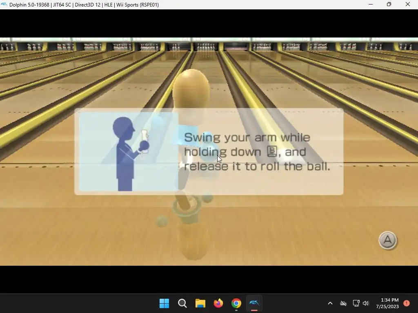Click the 'release it to roll the ball.' text
The height and width of the screenshot is (313, 418).
257,166
